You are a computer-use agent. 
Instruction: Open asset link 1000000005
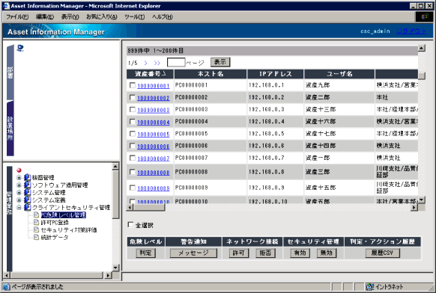(154, 135)
